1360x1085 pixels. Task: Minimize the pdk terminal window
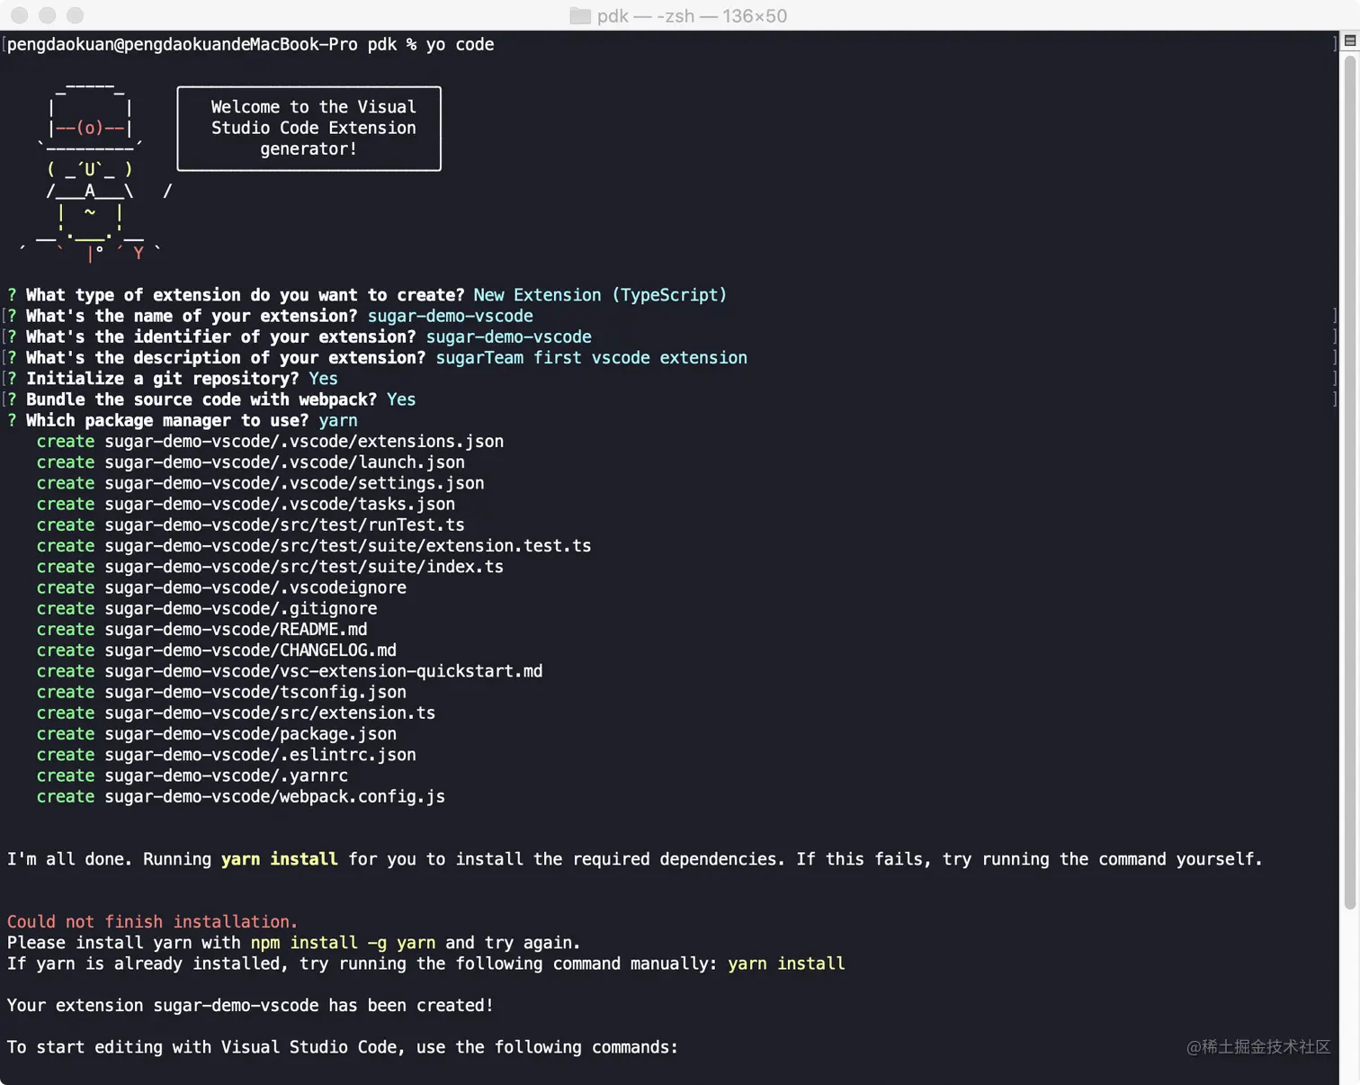point(48,15)
